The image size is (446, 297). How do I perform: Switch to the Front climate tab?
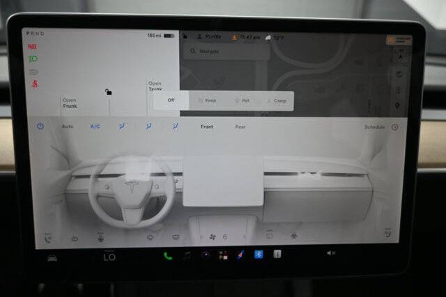(x=207, y=127)
